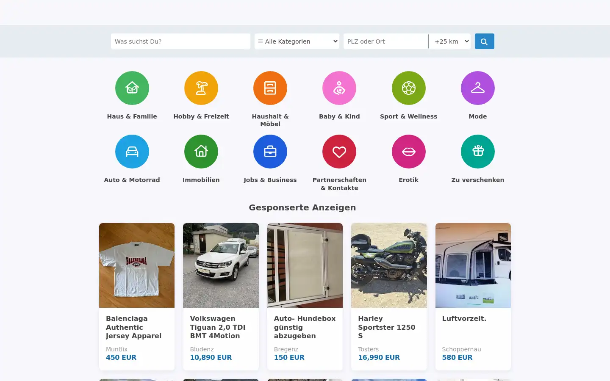Click the Partnerschaften & Kontakte label
The image size is (610, 381).
pyautogui.click(x=339, y=184)
